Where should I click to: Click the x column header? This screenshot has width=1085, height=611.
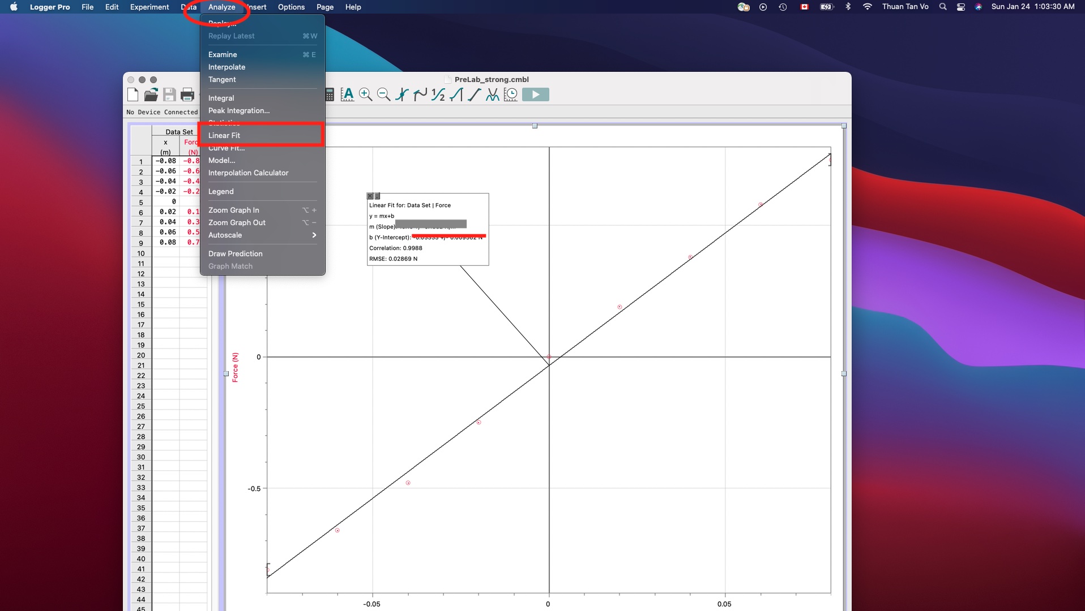[165, 147]
